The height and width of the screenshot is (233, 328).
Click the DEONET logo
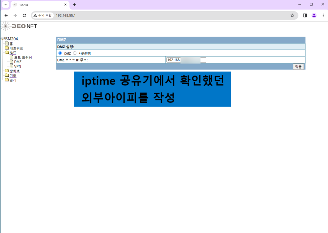click(19, 26)
